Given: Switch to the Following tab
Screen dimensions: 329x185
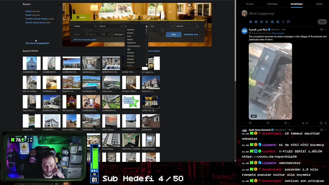Looking at the screenshot, I should pos(272,4).
